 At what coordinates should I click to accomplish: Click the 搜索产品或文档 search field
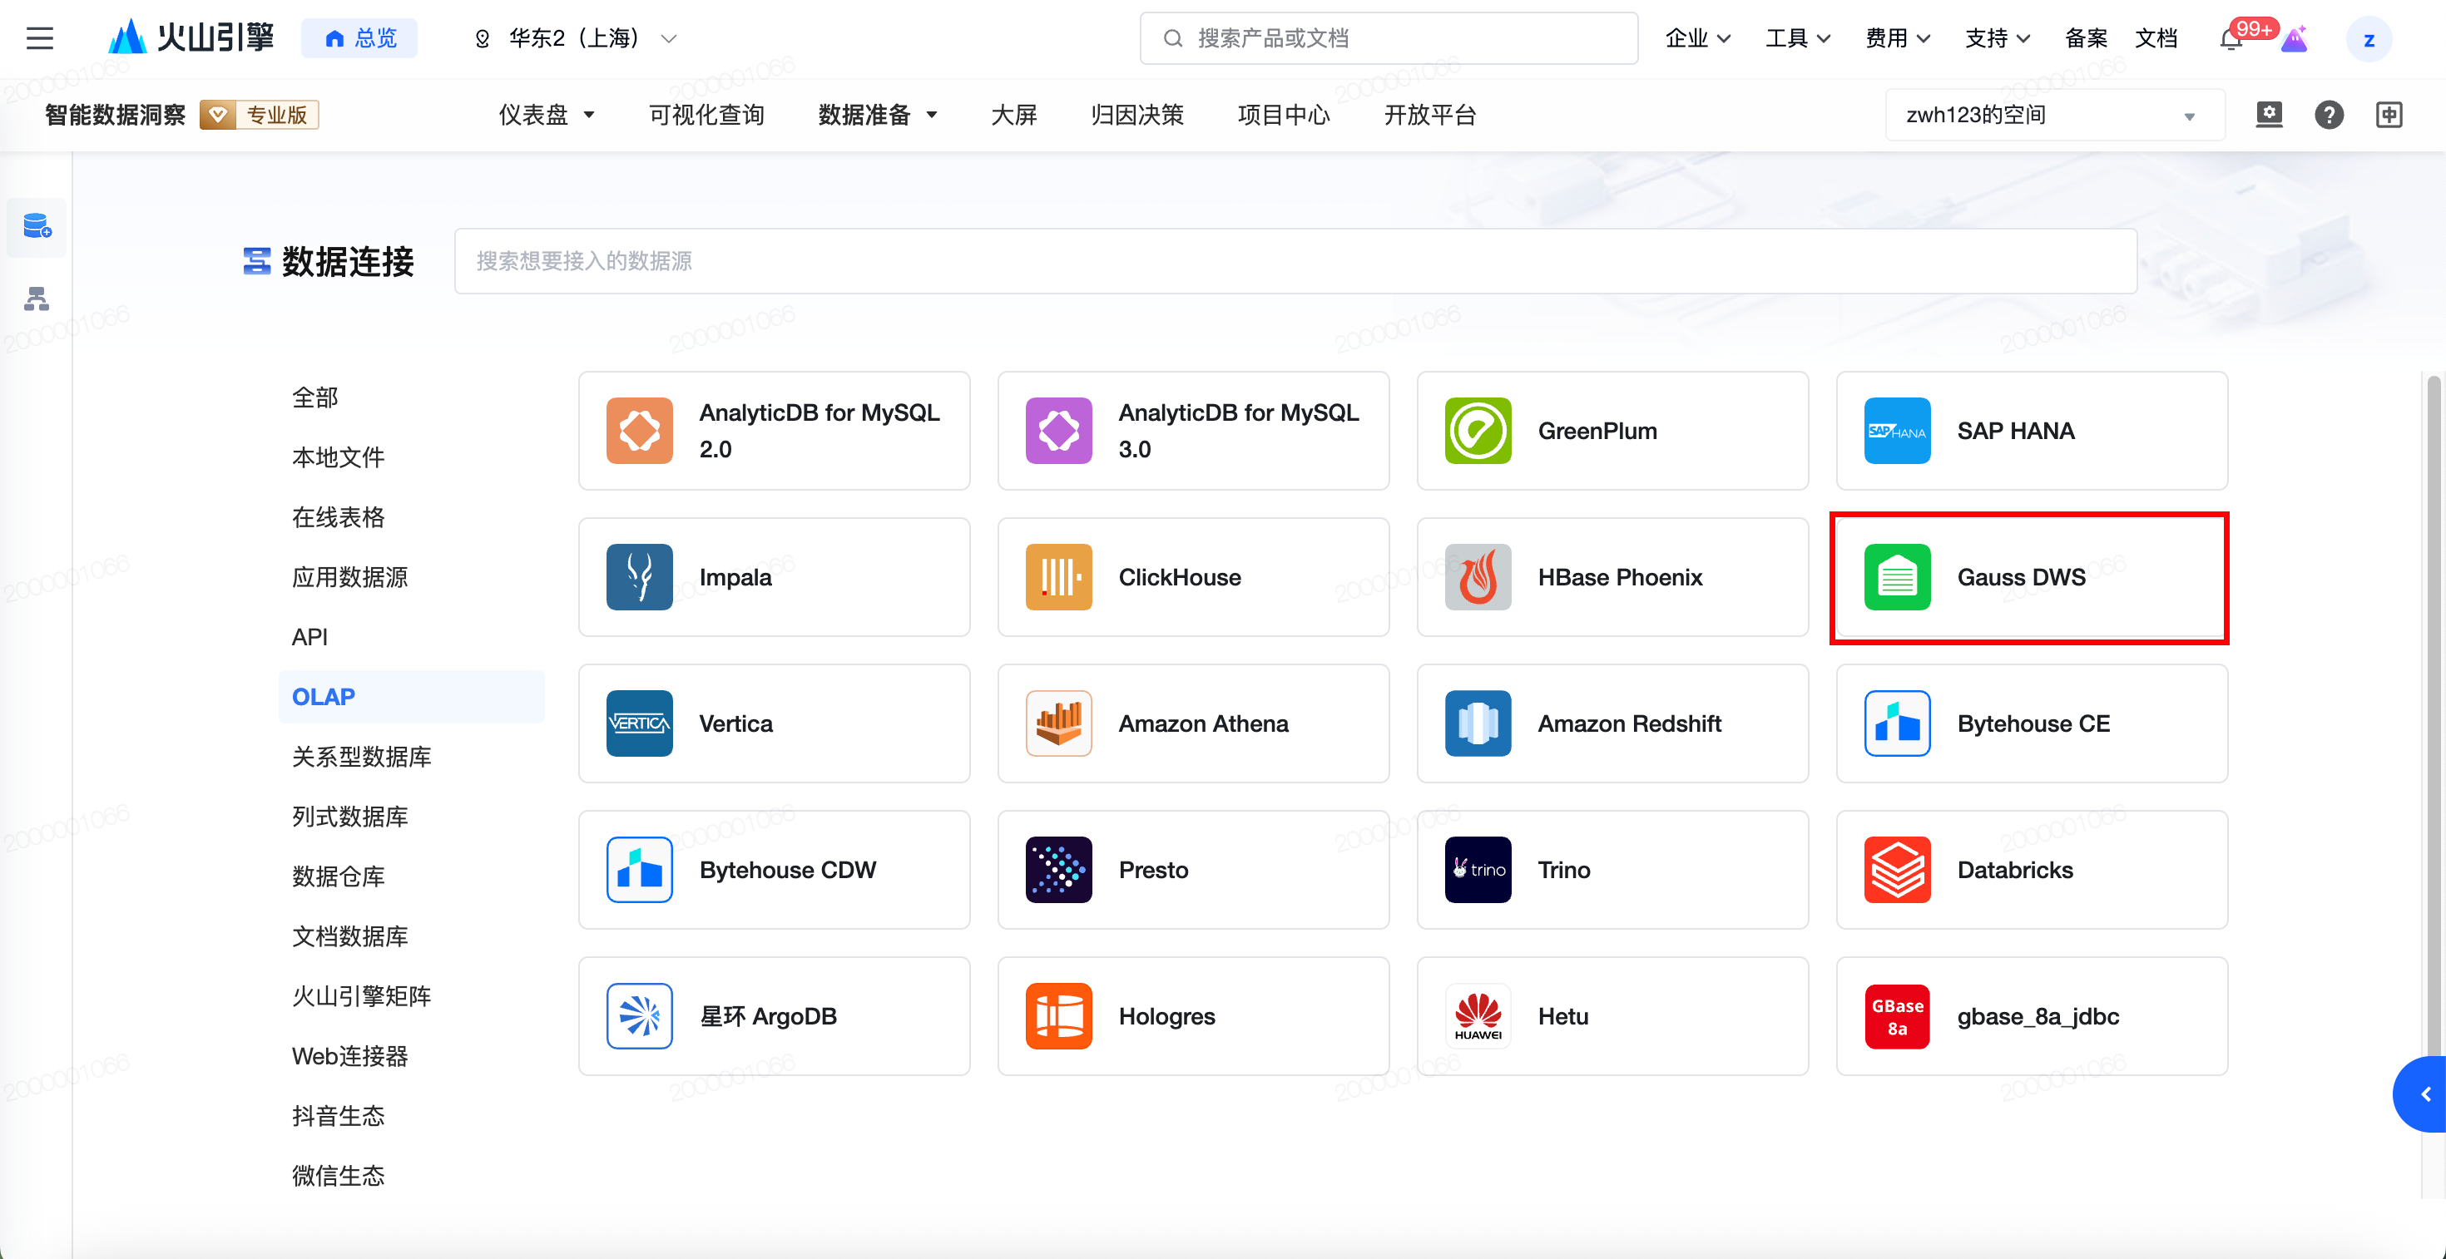pyautogui.click(x=1389, y=38)
